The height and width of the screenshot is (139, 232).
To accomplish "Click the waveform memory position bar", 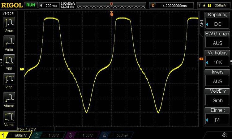I will (111, 6).
